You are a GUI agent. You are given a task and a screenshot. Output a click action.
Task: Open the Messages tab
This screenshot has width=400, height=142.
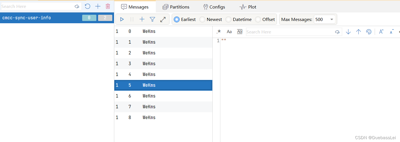point(135,7)
